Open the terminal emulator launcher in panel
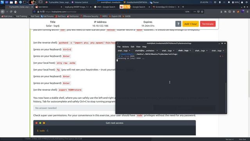This screenshot has height=141, width=250. 25,2
